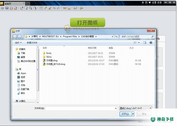
Task: Click the 取消 button
Action: 144,114
